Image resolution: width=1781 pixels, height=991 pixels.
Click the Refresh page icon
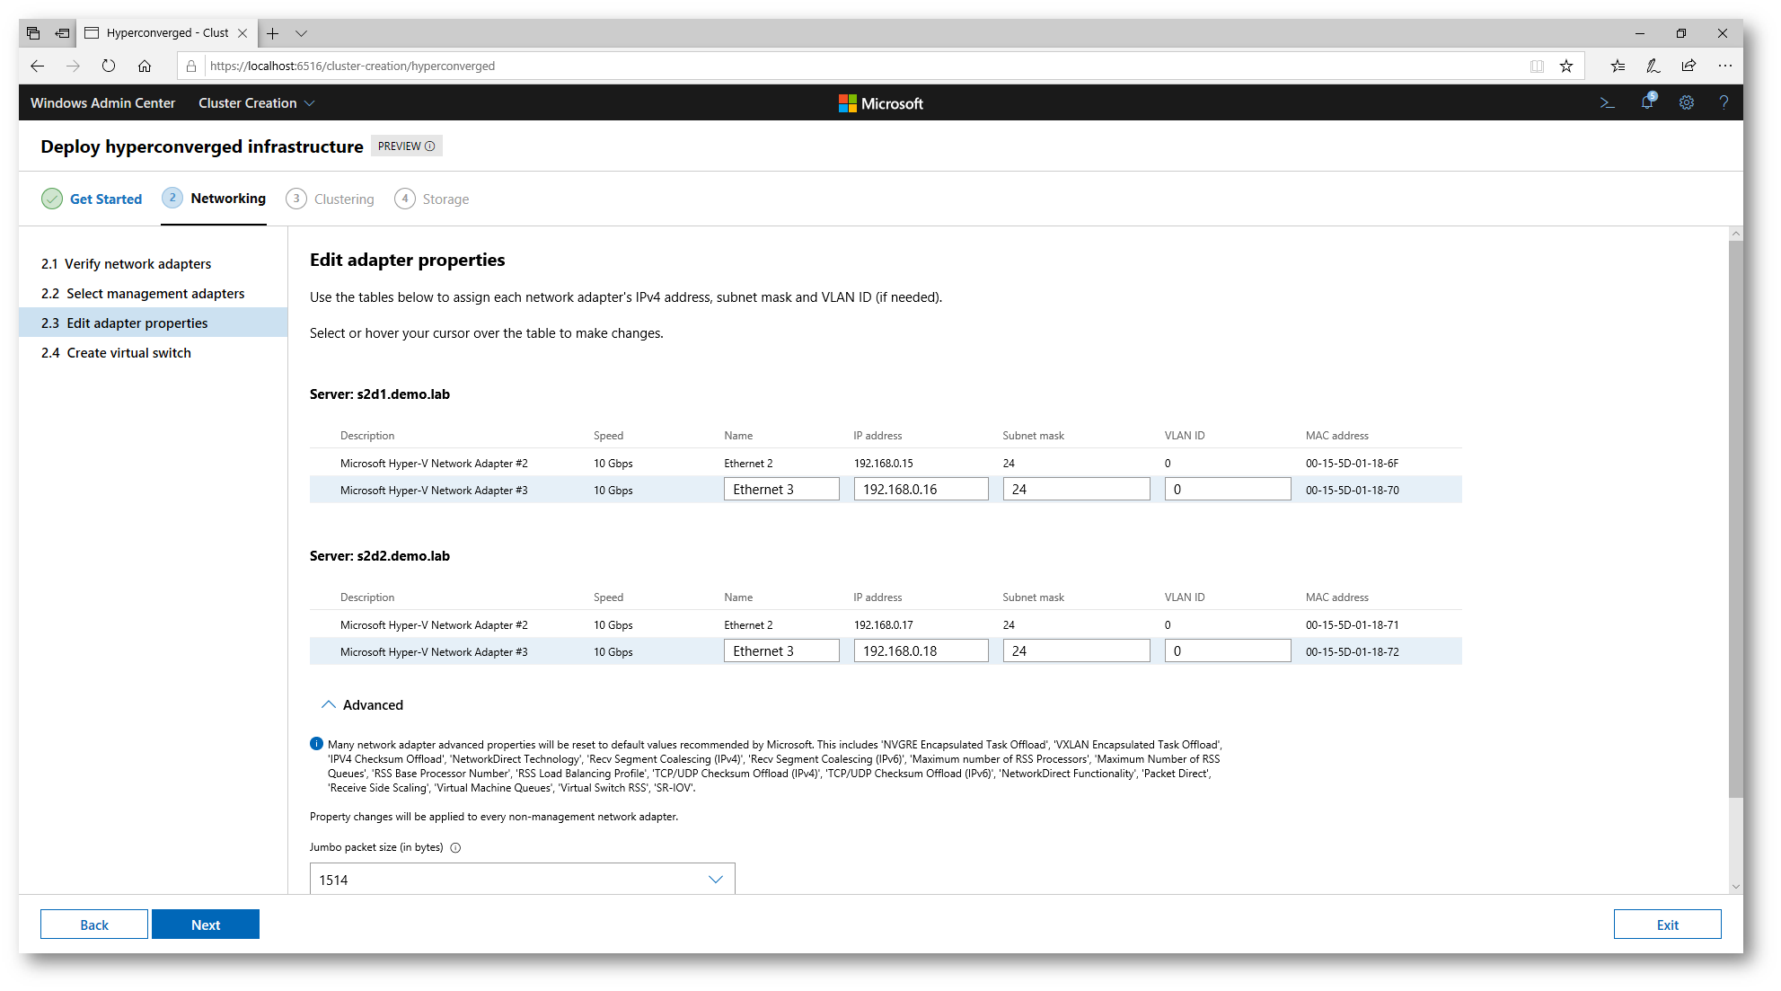109,66
